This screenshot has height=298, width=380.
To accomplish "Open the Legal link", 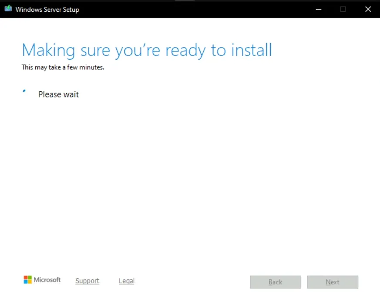I will pyautogui.click(x=127, y=281).
